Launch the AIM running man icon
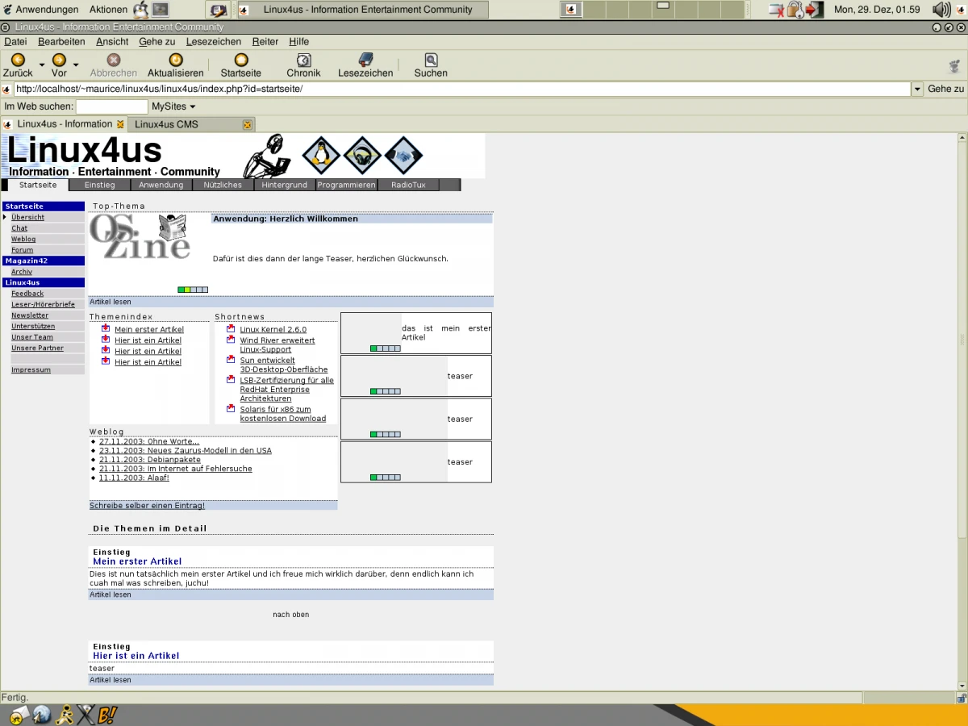968x726 pixels. click(x=65, y=714)
